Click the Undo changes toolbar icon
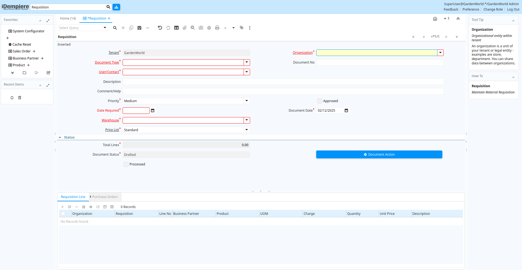This screenshot has width=522, height=270. 160,28
